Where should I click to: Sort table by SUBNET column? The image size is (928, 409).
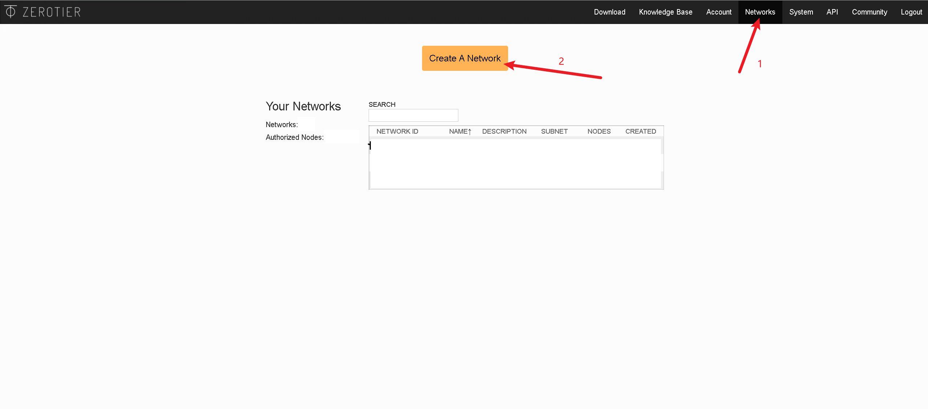[554, 131]
